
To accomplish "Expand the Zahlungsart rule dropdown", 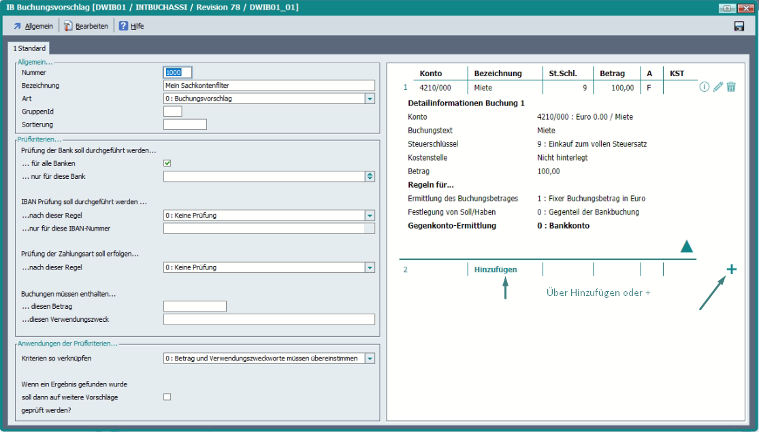I will tap(370, 268).
